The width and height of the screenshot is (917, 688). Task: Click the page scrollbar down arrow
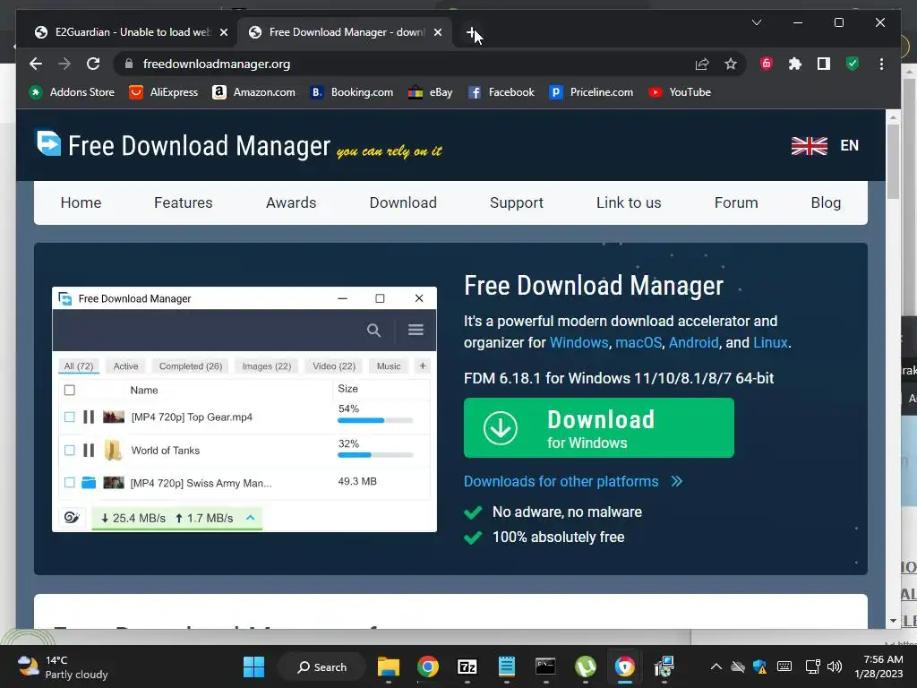[x=893, y=621]
